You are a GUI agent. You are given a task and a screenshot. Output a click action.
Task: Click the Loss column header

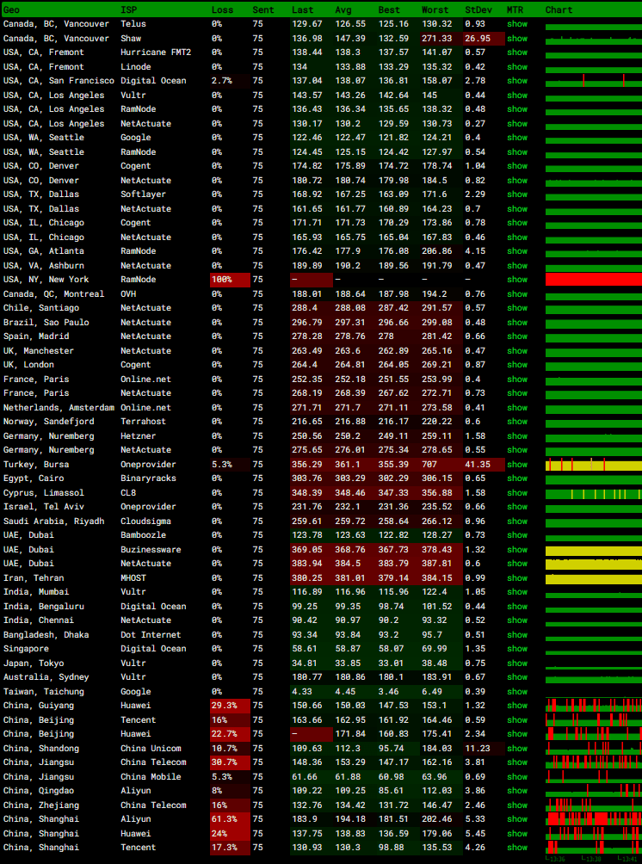(x=222, y=10)
